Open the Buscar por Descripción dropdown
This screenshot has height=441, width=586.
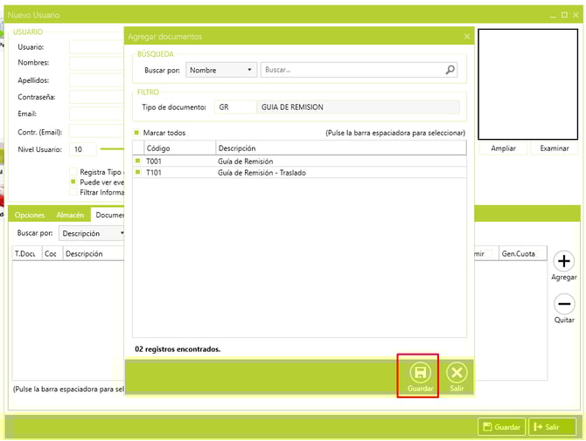click(x=92, y=233)
